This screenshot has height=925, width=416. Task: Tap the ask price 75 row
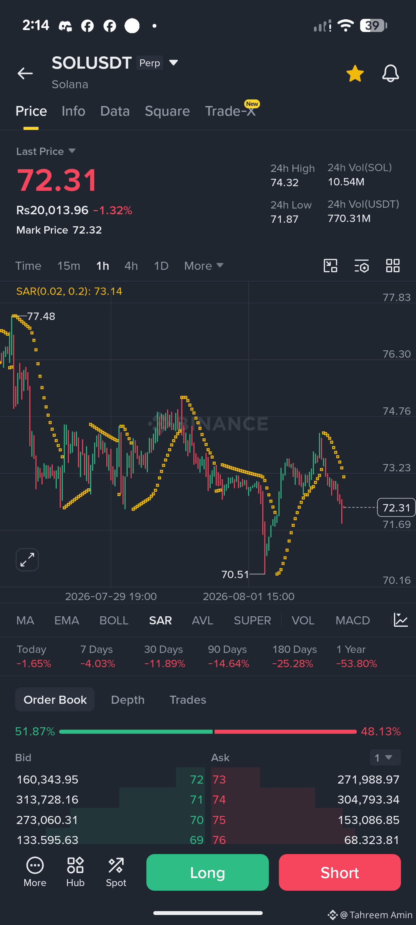[x=306, y=820]
